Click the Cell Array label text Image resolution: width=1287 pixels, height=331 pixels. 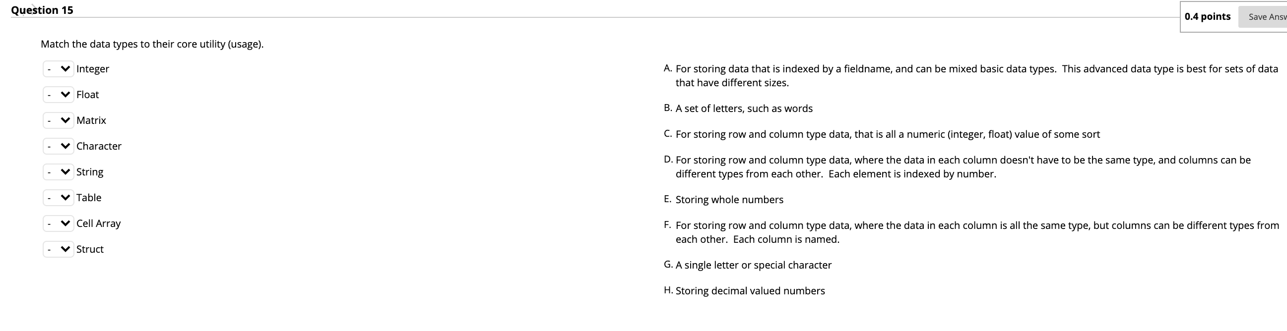pyautogui.click(x=98, y=223)
